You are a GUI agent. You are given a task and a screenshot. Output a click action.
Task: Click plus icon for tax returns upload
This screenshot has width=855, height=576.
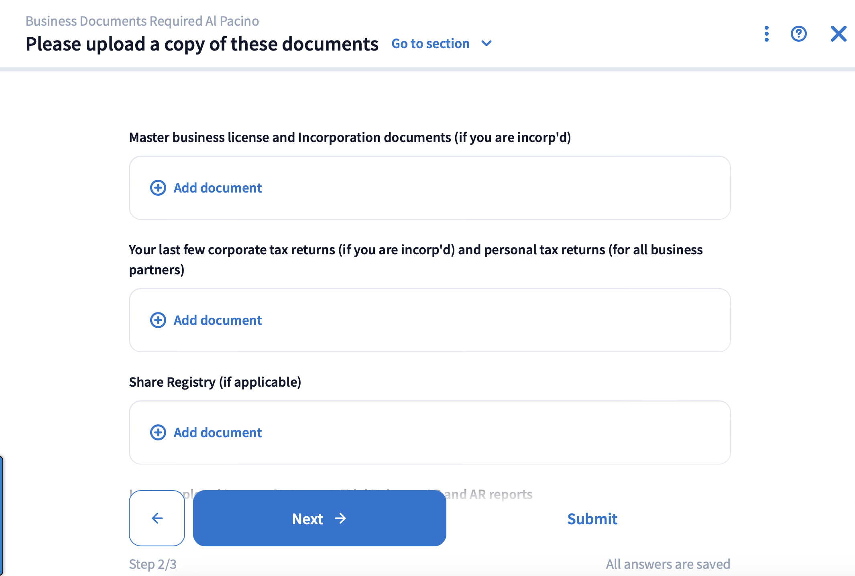pyautogui.click(x=158, y=320)
